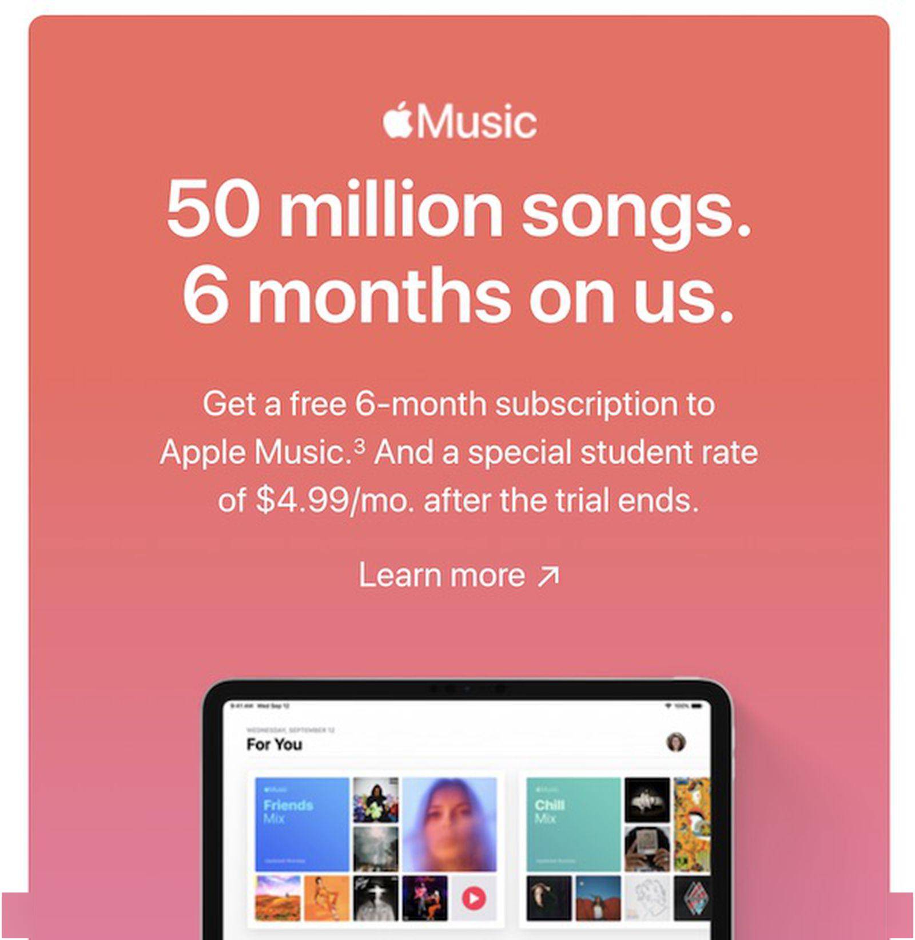Open the red canyon album in Chill Mix

(598, 898)
